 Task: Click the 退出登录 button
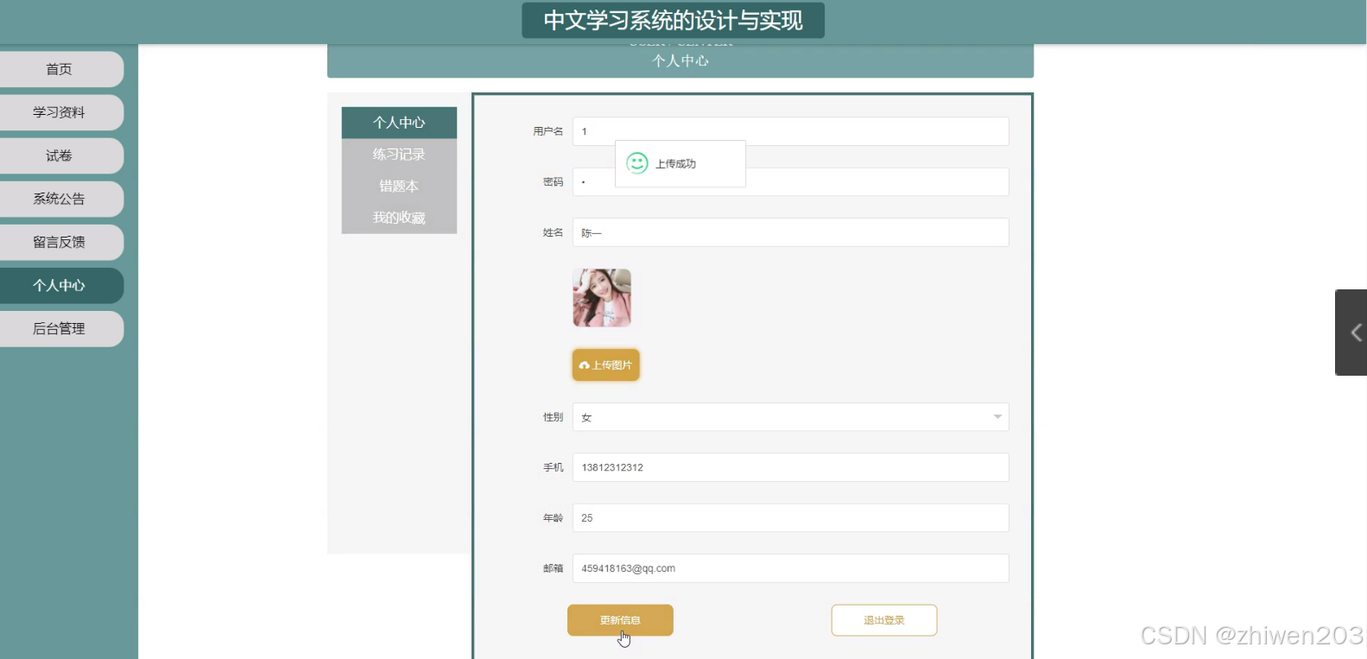click(884, 620)
